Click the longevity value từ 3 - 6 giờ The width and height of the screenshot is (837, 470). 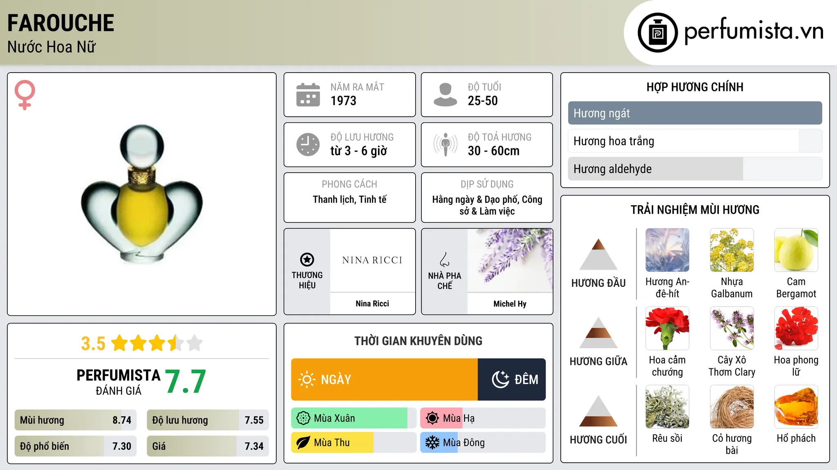click(359, 151)
